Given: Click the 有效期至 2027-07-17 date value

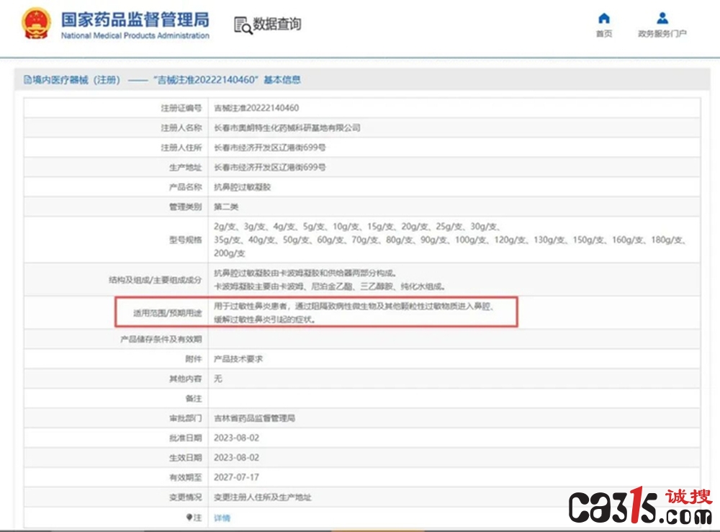Looking at the screenshot, I should [x=236, y=477].
